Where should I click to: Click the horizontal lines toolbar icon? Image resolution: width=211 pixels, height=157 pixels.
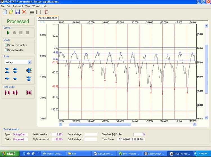32,12
